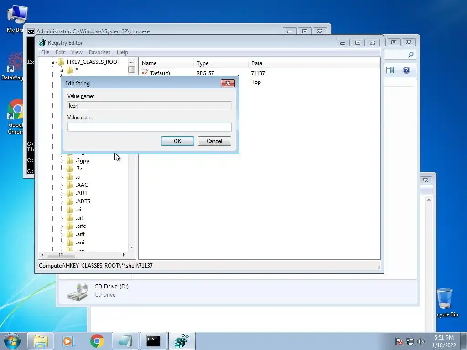Click the tree scroll down arrow
The width and height of the screenshot is (467, 350).
pos(132,247)
